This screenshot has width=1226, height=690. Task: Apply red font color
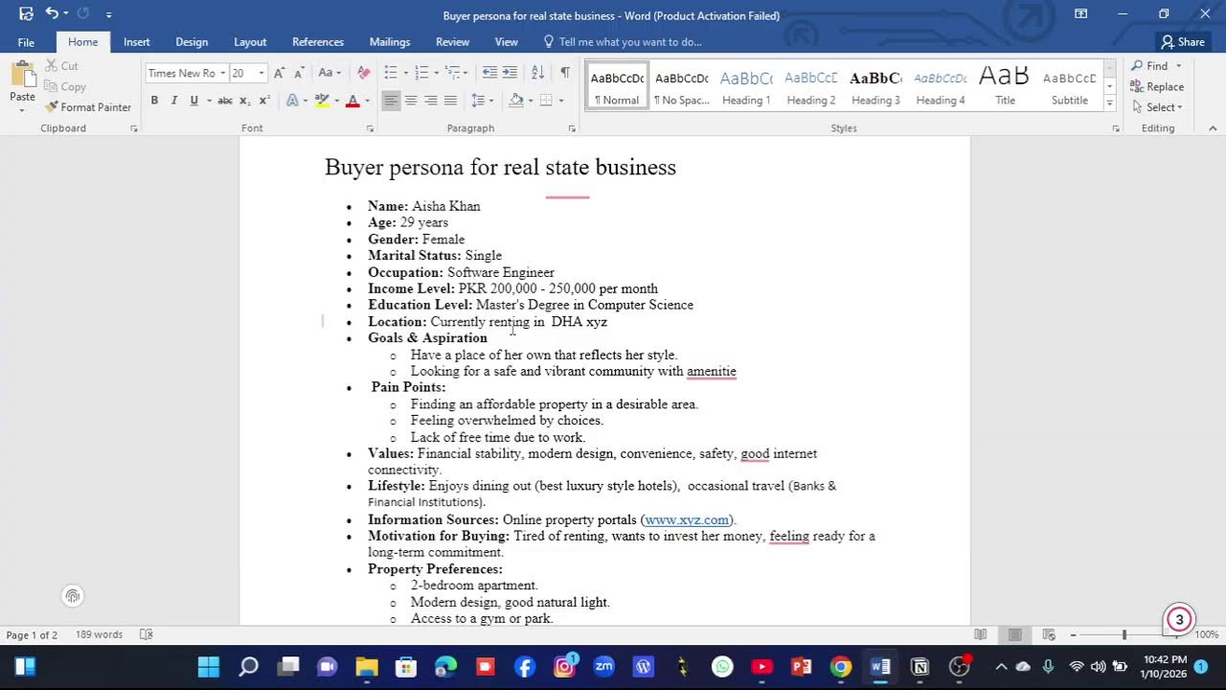pos(352,101)
